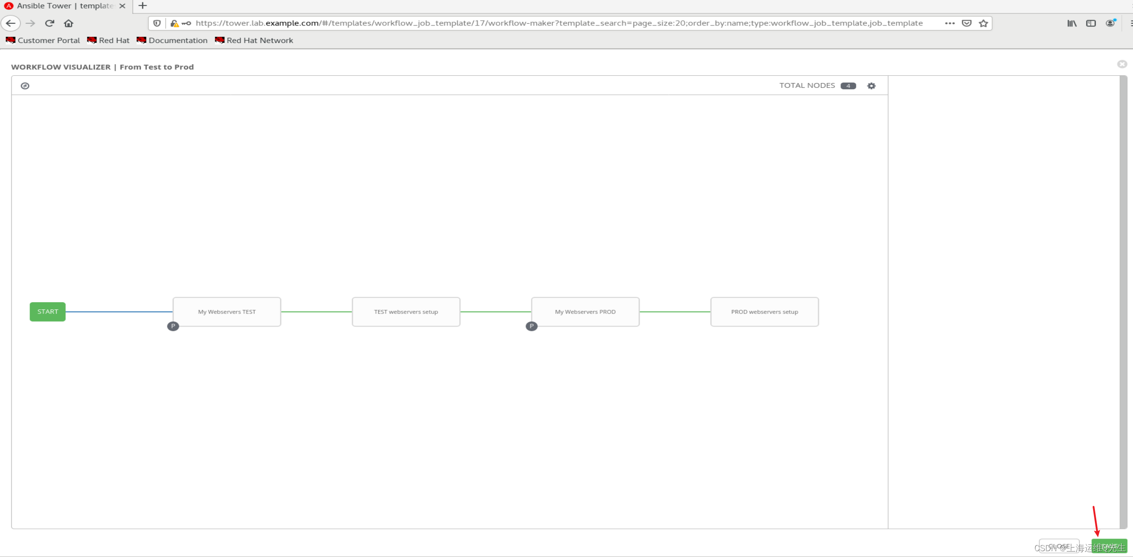Click the CLOSE button at the bottom
The image size is (1133, 557).
click(x=1060, y=546)
